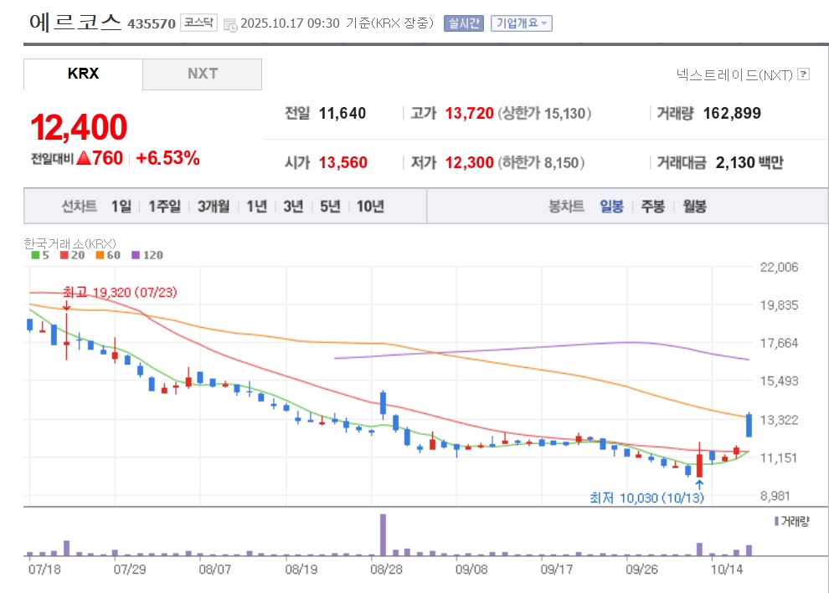Switch to the KRX tab
The width and height of the screenshot is (829, 593).
[83, 74]
